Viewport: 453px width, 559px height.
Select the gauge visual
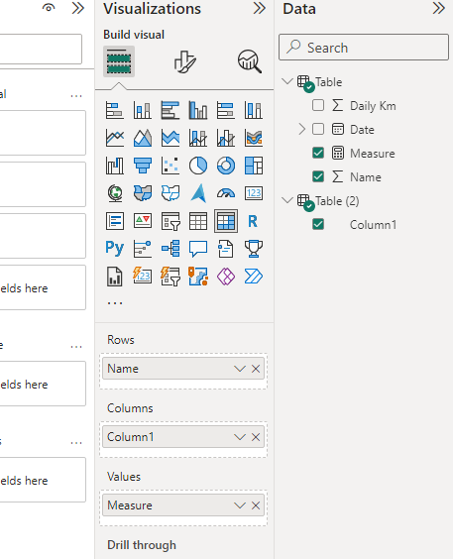pos(226,193)
